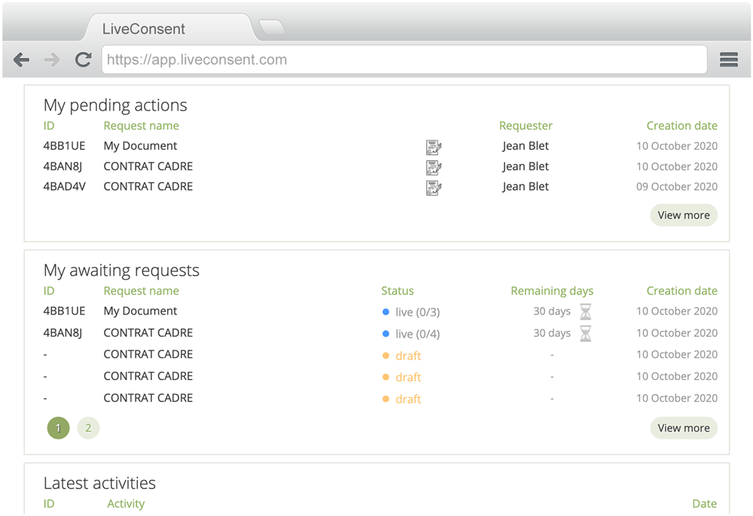Screen dimensions: 753x516
Task: Click View more in pending actions
Action: (683, 215)
